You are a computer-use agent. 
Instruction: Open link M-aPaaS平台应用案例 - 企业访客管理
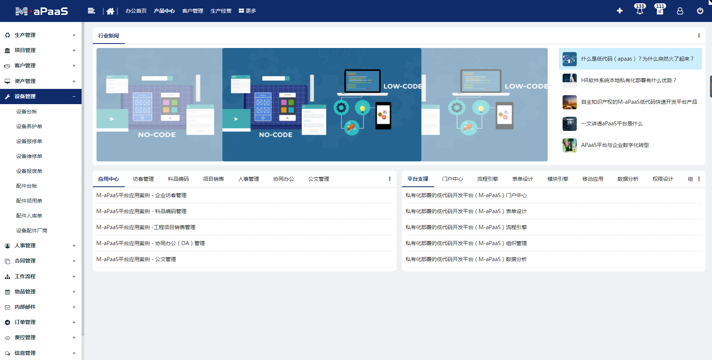142,195
